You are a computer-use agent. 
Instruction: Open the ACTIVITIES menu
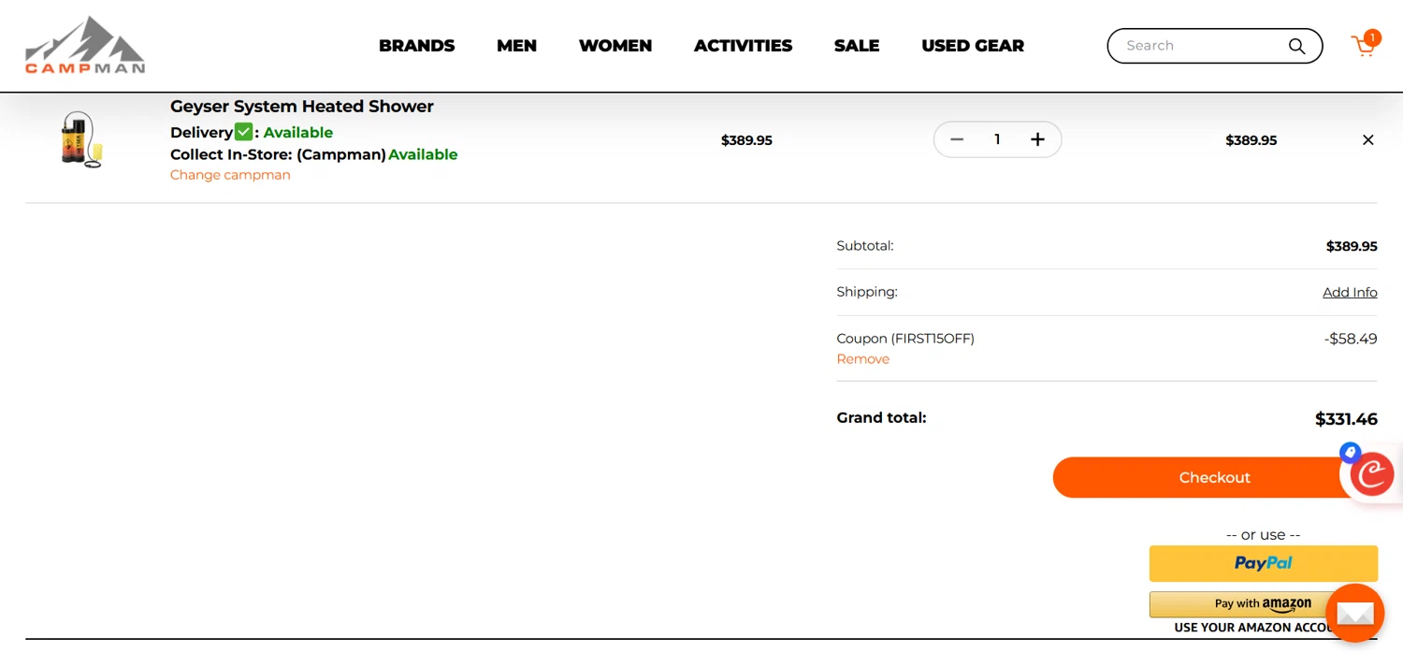click(x=743, y=46)
